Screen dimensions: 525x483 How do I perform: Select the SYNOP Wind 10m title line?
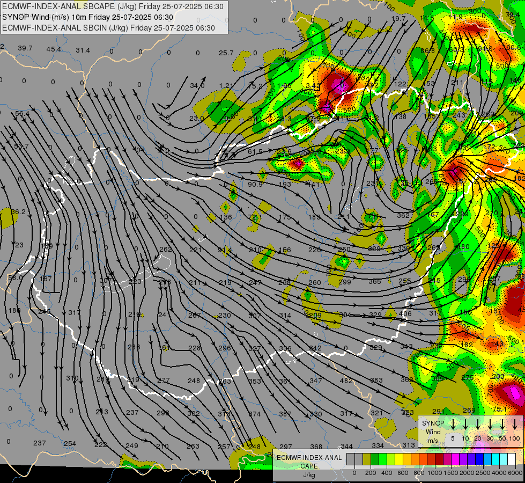tap(88, 17)
